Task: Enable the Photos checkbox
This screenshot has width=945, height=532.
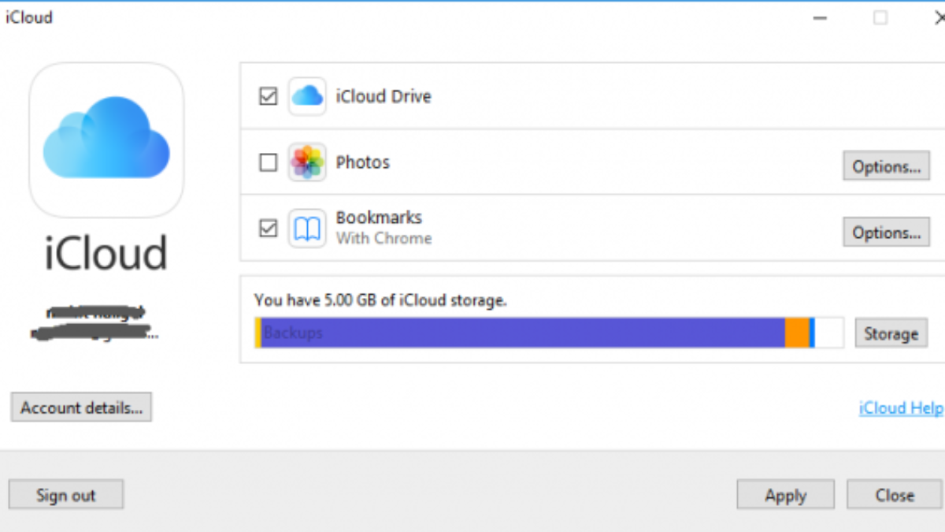Action: click(269, 162)
